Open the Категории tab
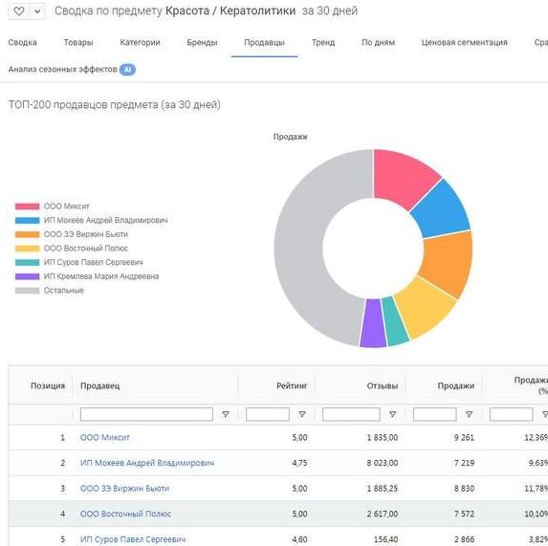The image size is (548, 546). (140, 43)
